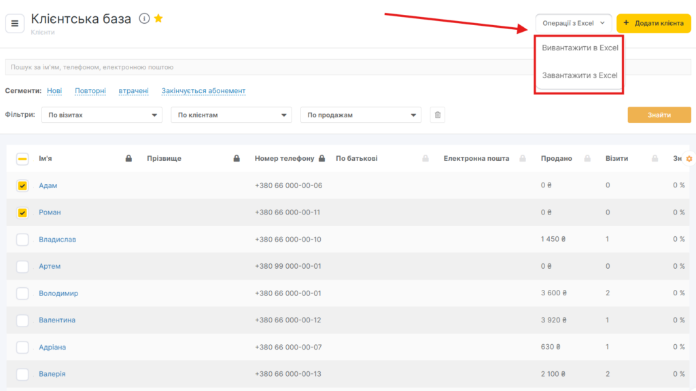Expand the По клієнтам filter dropdown
Viewport: 696px width, 391px height.
[231, 115]
